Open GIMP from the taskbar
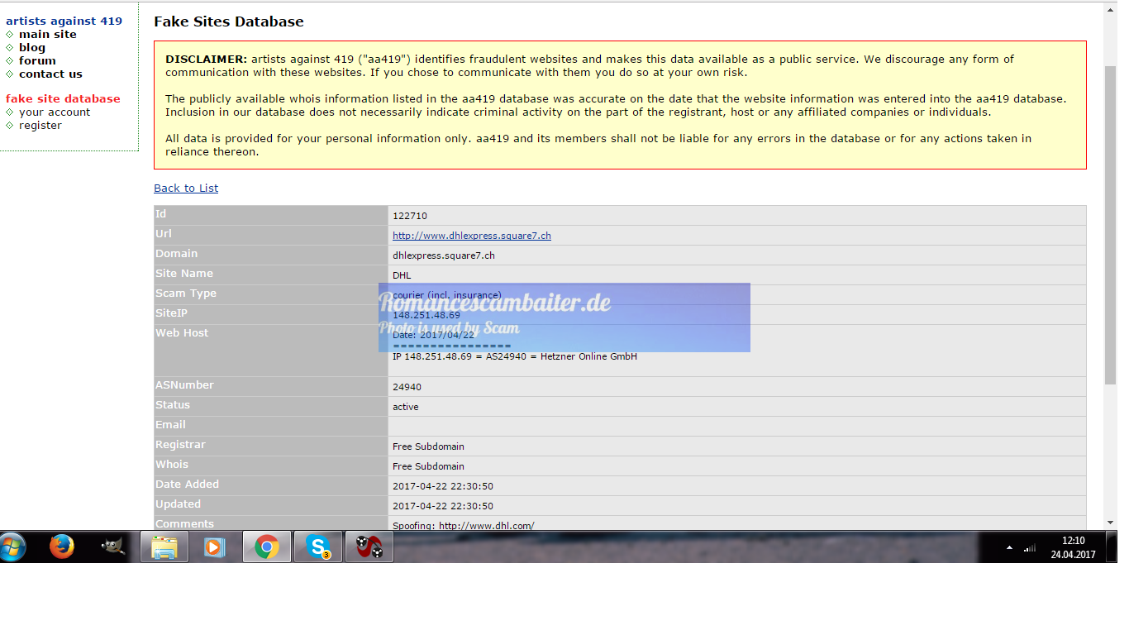Viewport: 1129px width, 635px height. (113, 547)
